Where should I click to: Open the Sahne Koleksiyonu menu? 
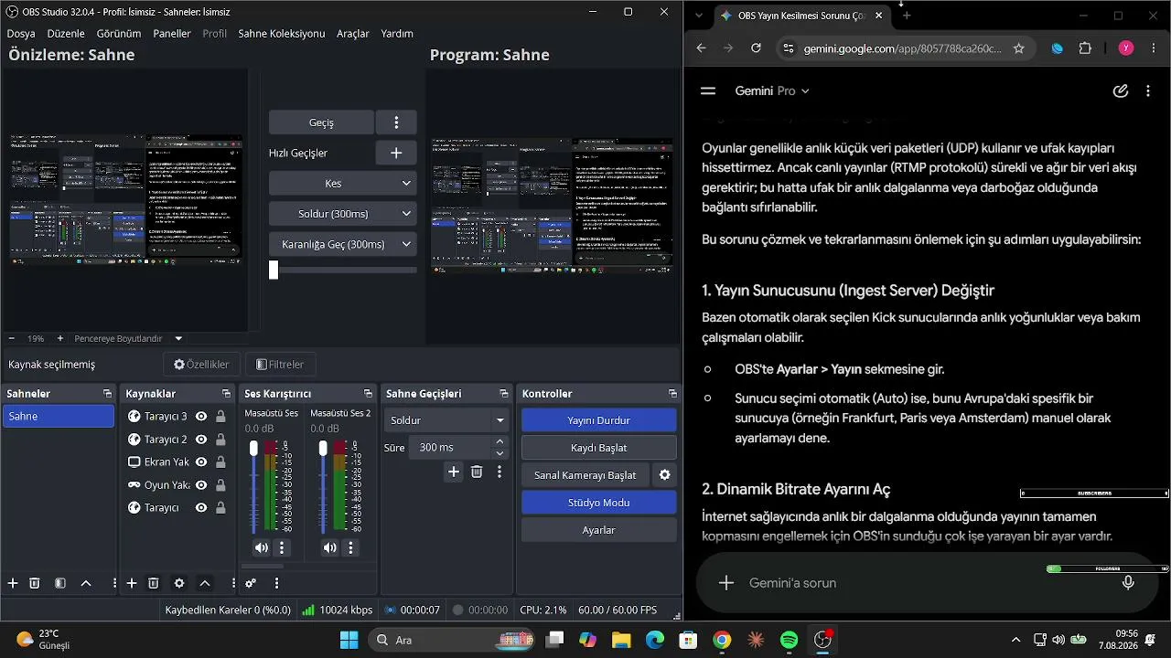(282, 34)
